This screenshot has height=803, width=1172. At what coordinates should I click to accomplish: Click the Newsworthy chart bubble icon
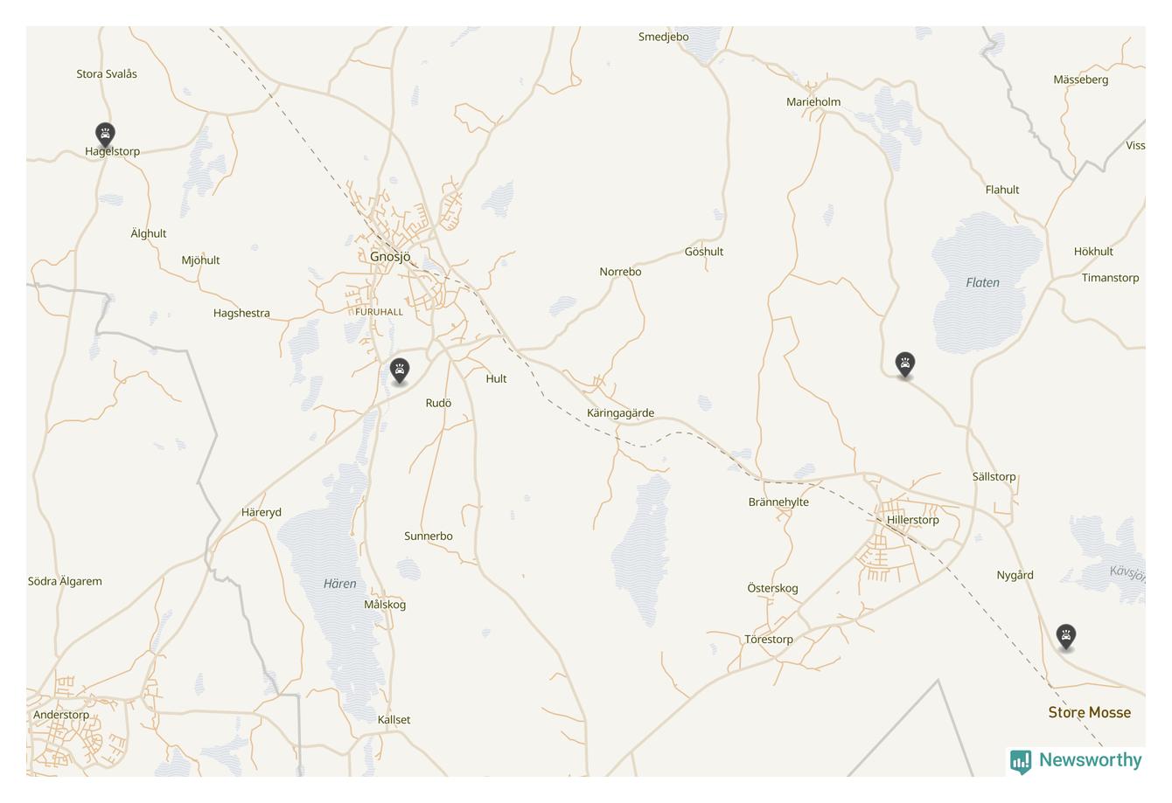(x=1021, y=762)
